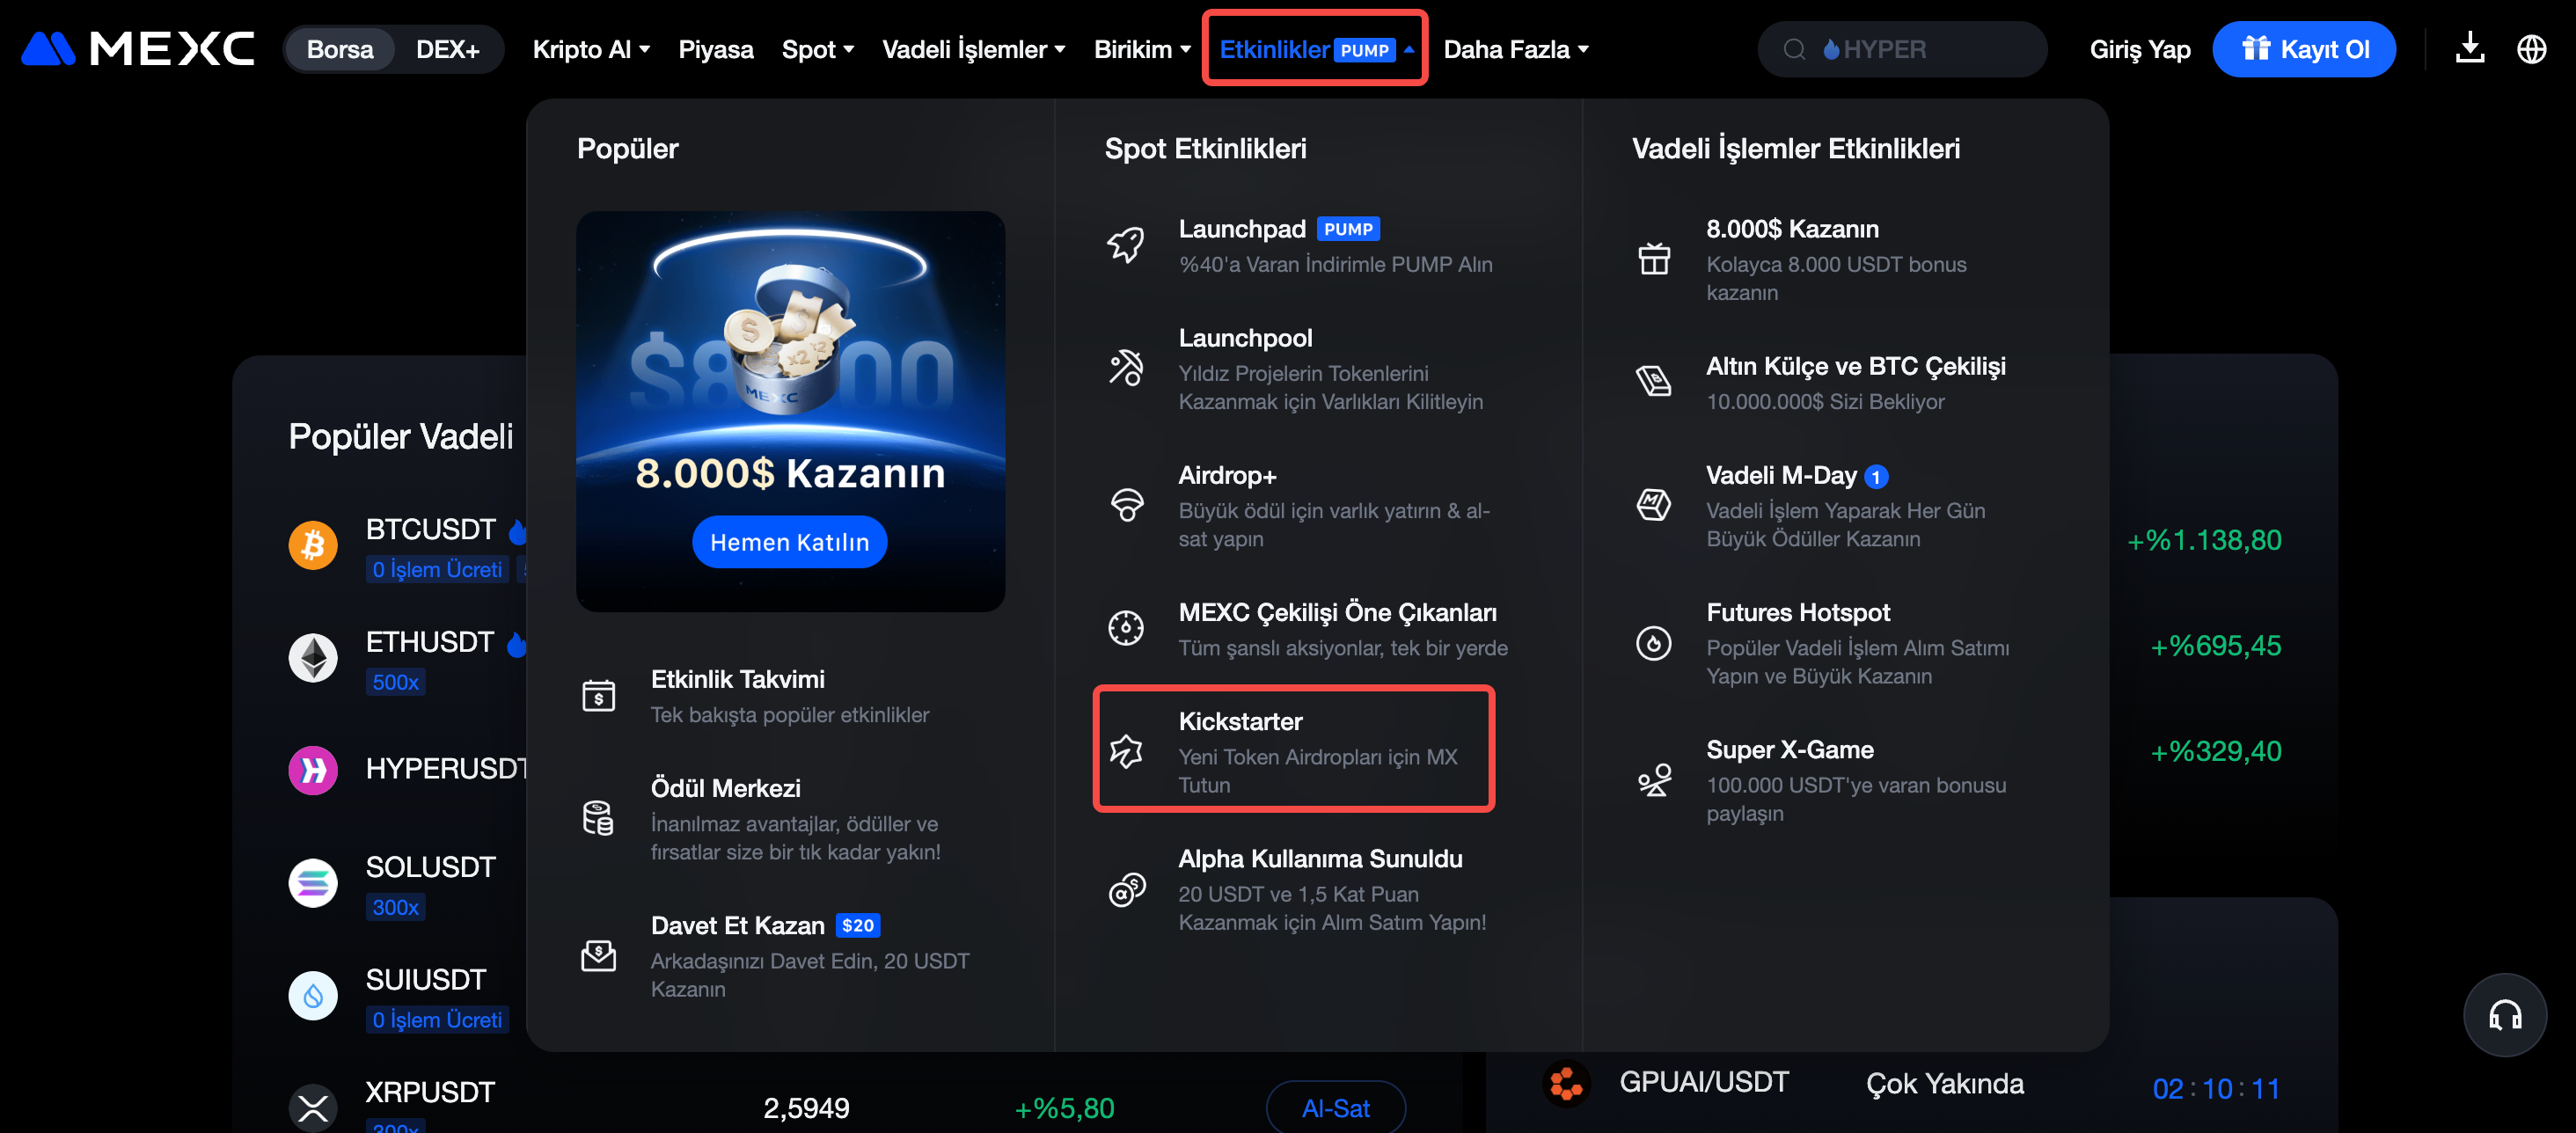Expand the Daha Fazla dropdown
Viewport: 2576px width, 1133px height.
1516,49
